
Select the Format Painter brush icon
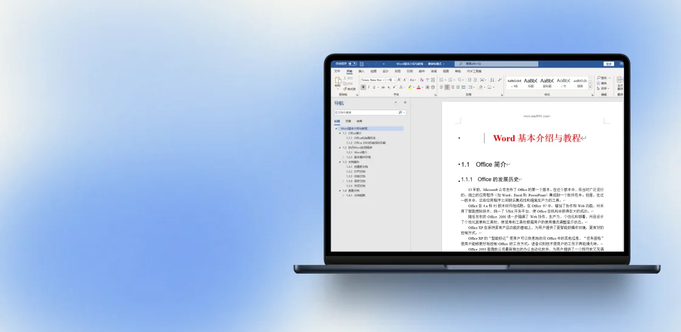point(345,89)
